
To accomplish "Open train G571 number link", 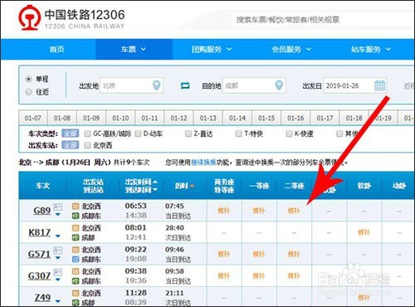I will coord(40,254).
